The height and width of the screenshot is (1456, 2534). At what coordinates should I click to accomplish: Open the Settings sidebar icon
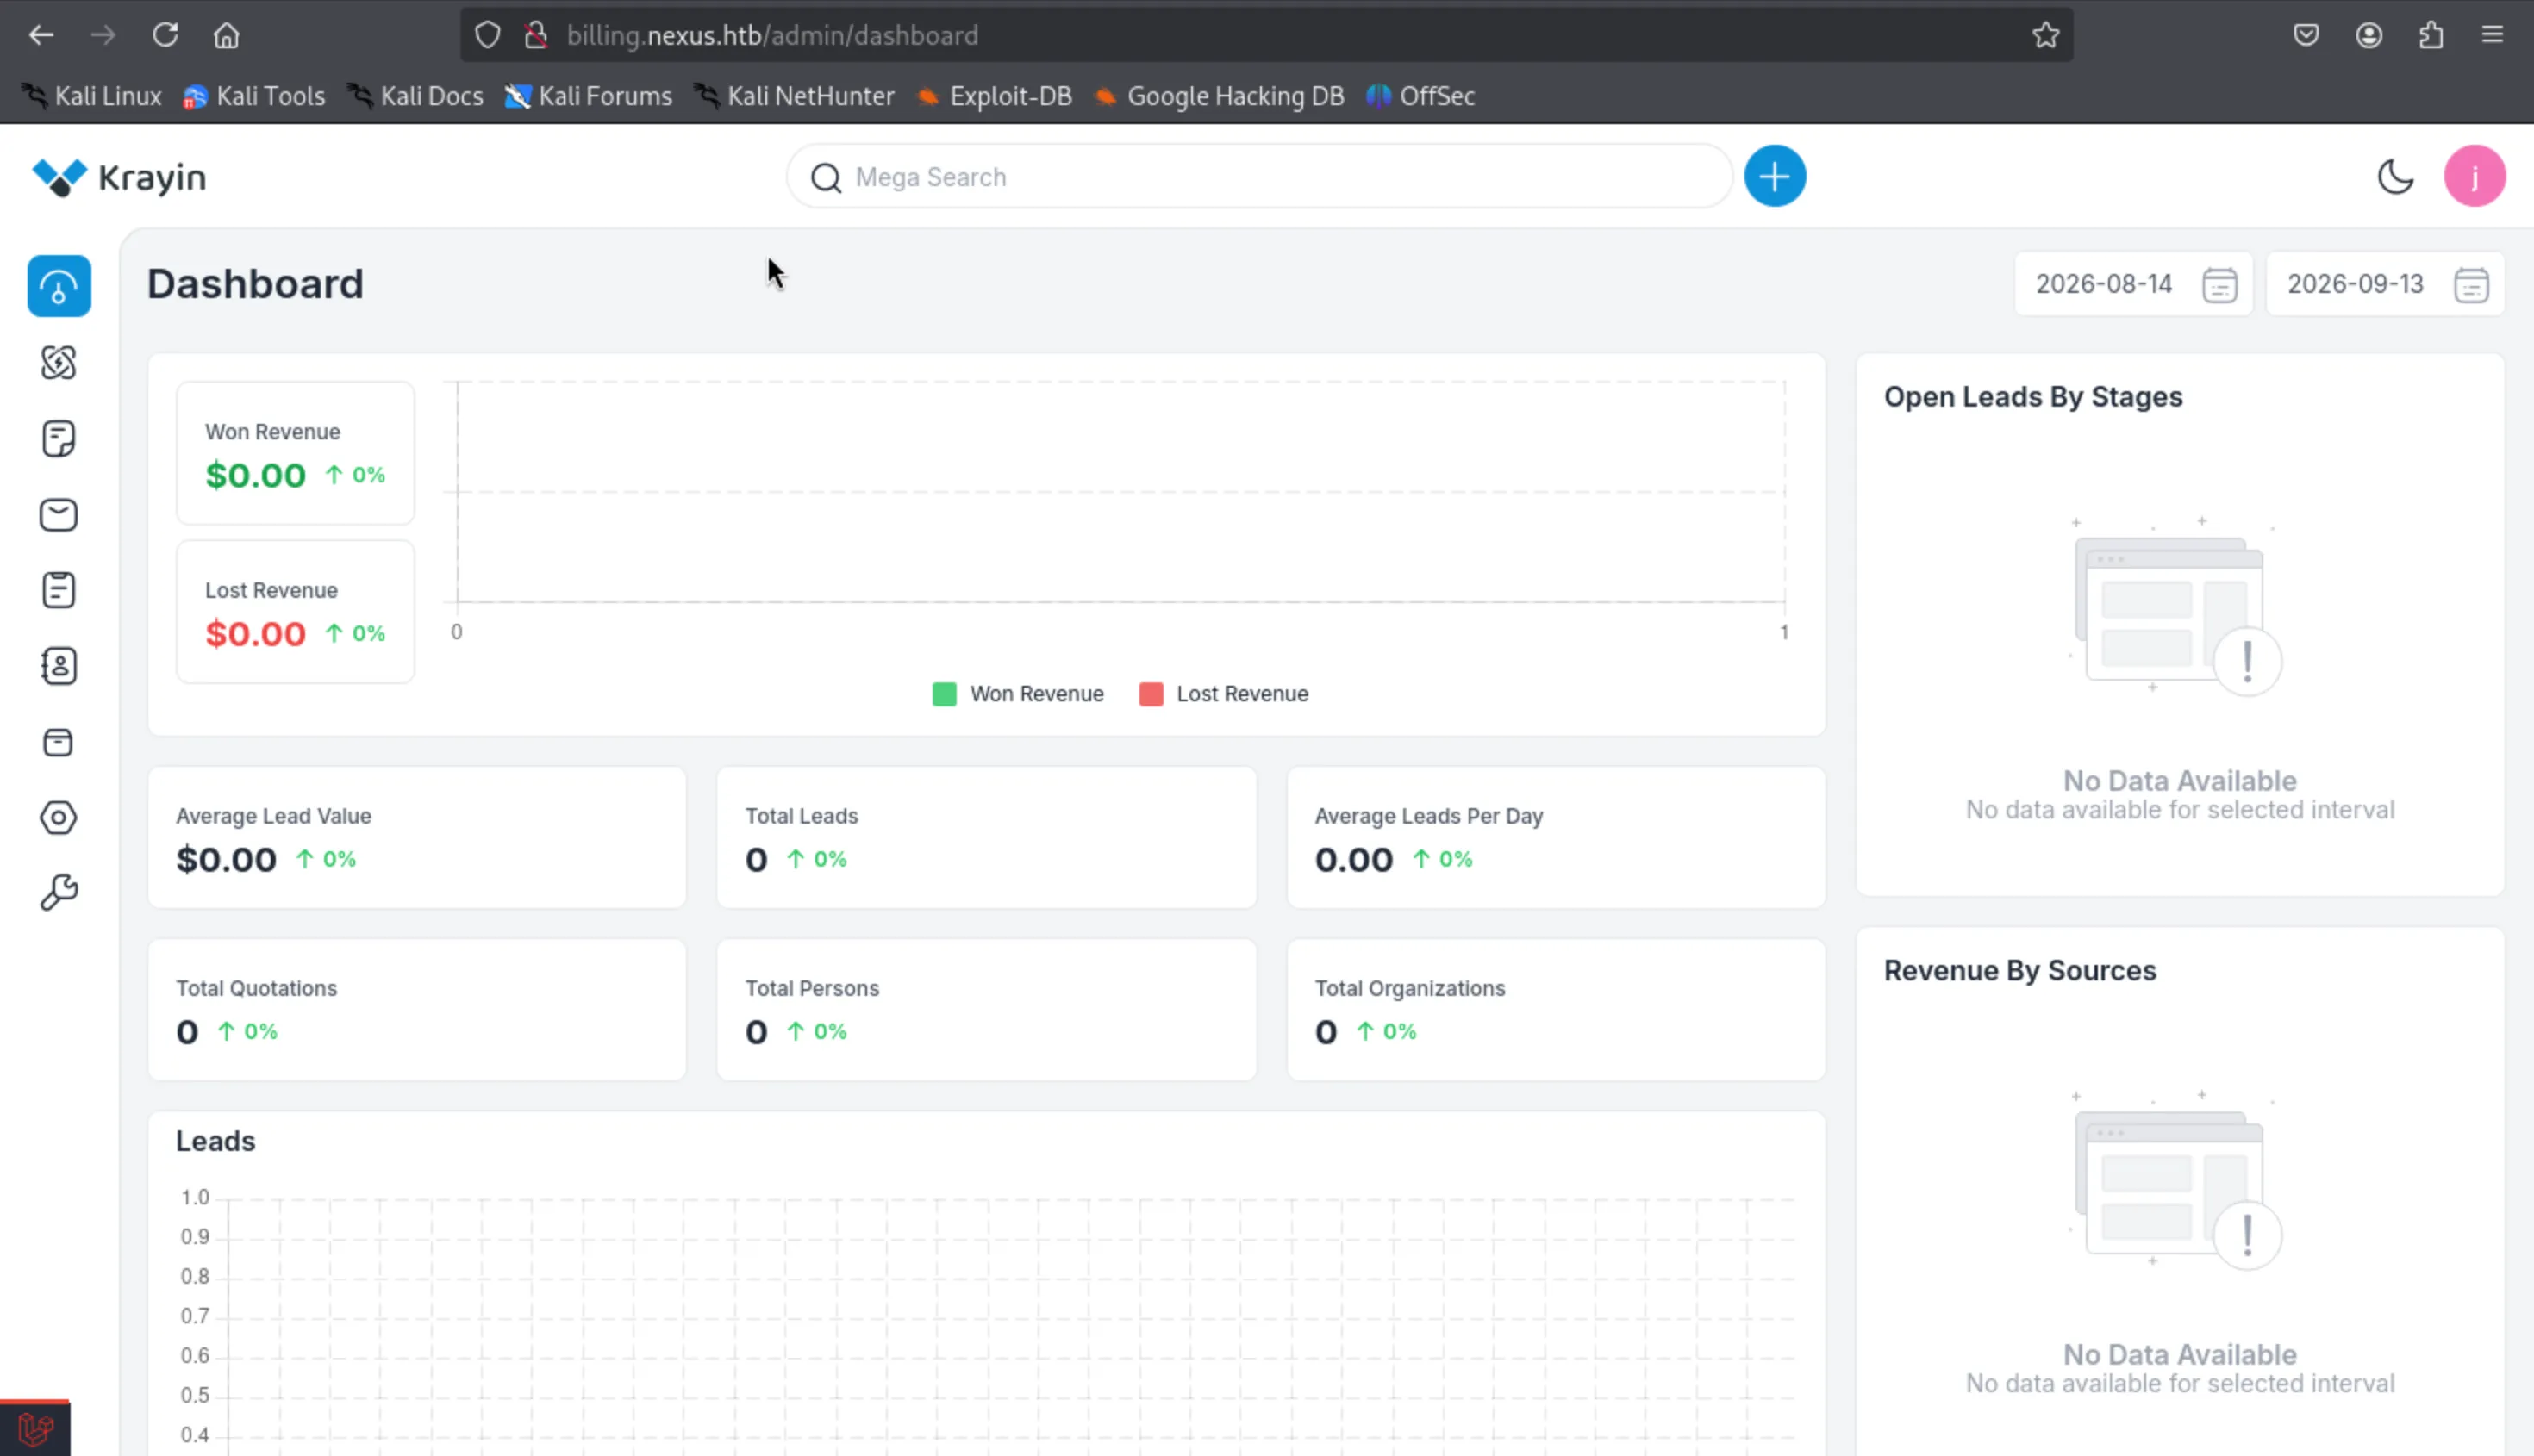(x=59, y=818)
